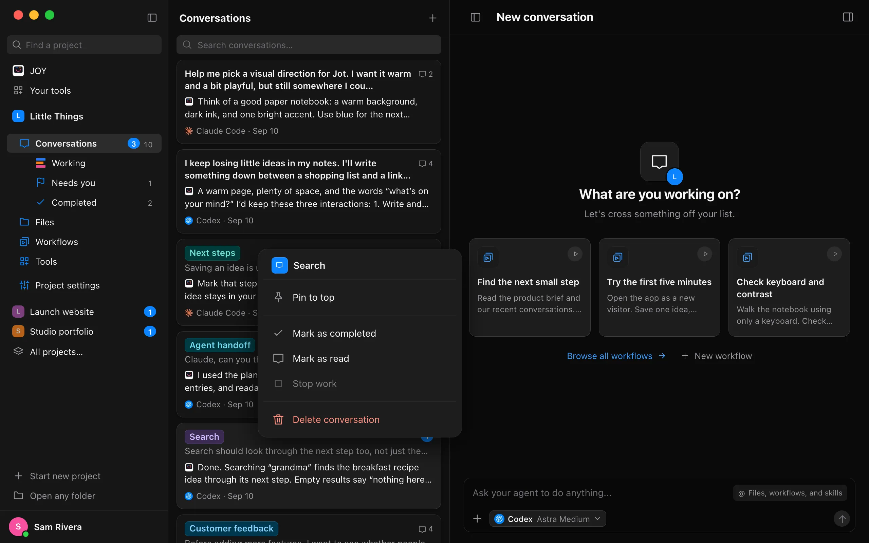
Task: Click Browse all workflows link
Action: pyautogui.click(x=616, y=356)
